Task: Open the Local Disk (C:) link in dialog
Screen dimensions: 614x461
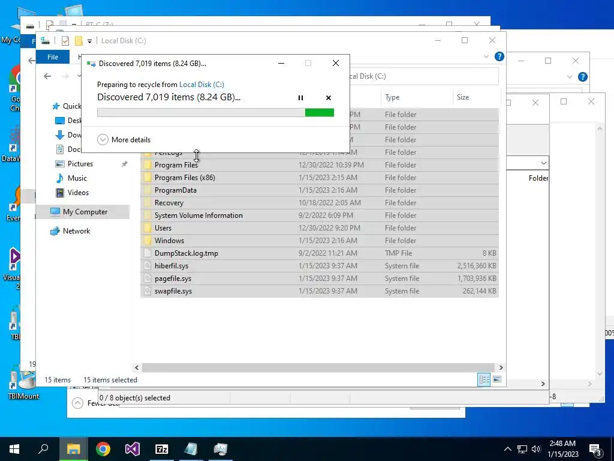Action: pos(201,84)
